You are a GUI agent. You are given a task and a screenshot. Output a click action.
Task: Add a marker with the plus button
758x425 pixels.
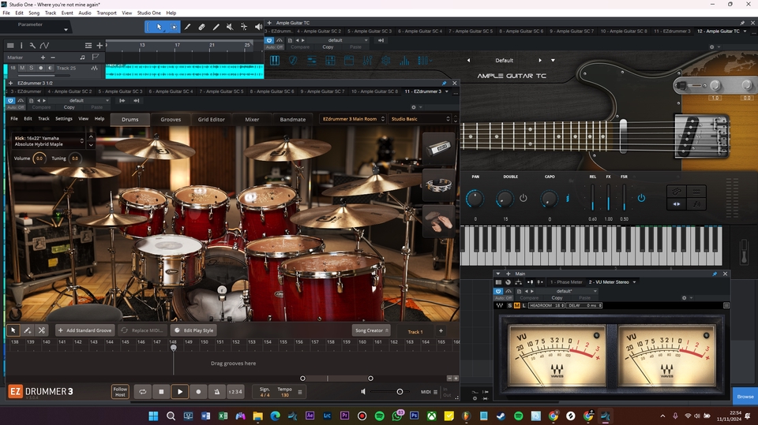43,58
